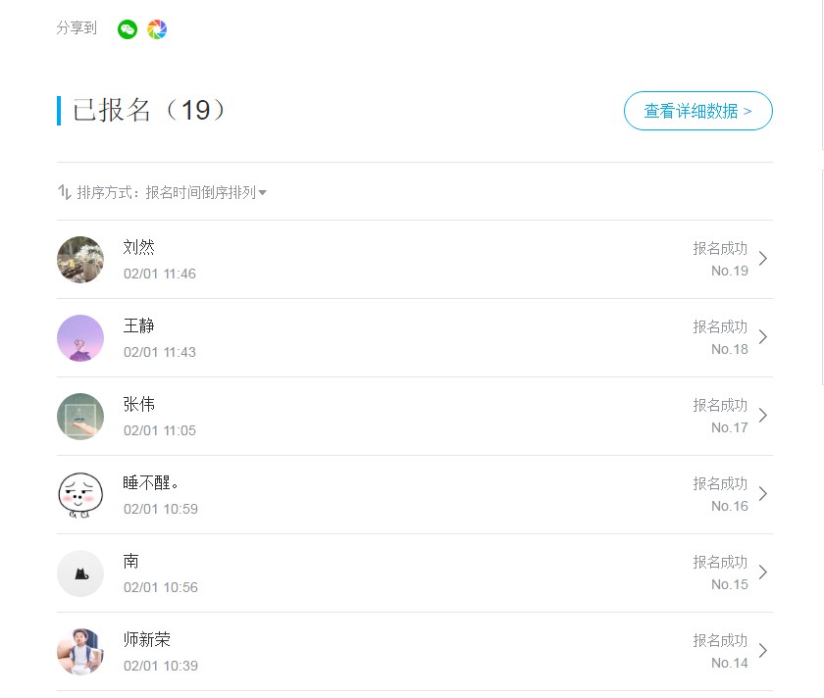Click the chevron next to No.16
Screen dimensions: 824x698
click(x=763, y=494)
